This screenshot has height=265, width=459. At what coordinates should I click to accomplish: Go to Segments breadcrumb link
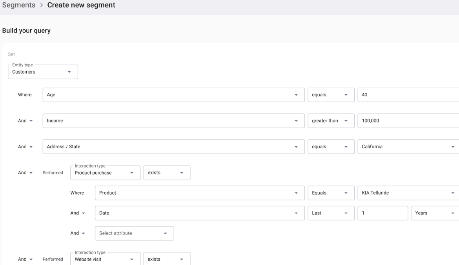coord(19,5)
